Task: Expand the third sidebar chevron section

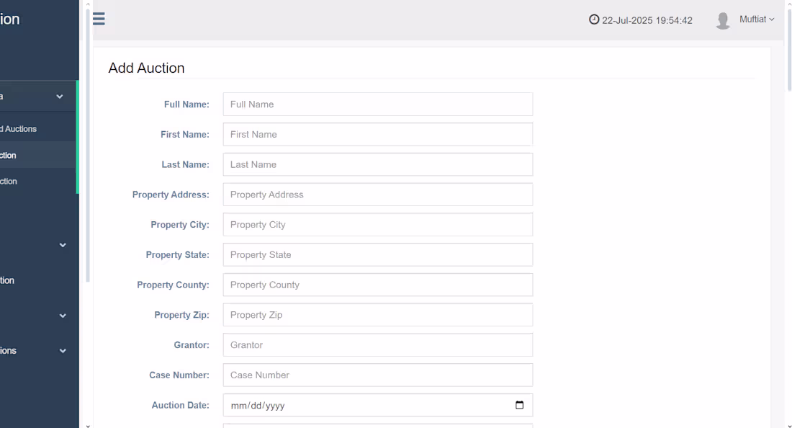Action: [x=63, y=316]
